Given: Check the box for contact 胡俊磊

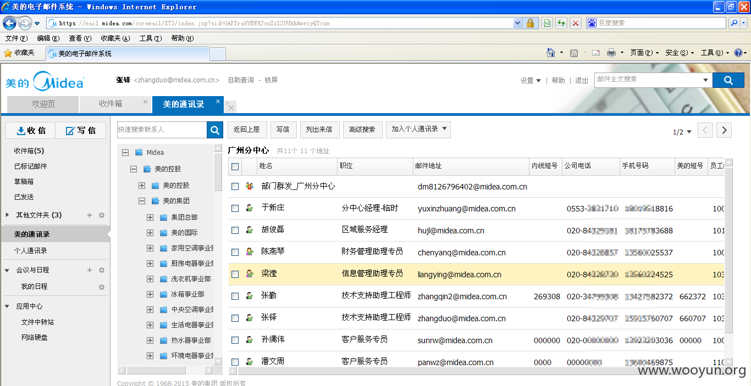Looking at the screenshot, I should click(x=235, y=231).
